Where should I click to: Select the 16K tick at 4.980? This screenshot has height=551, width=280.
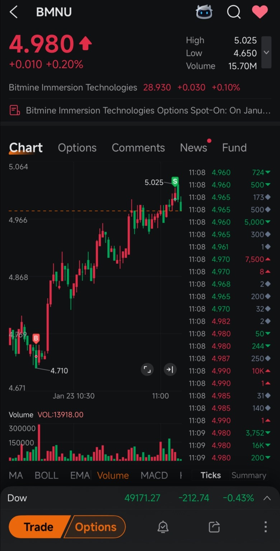pyautogui.click(x=230, y=445)
